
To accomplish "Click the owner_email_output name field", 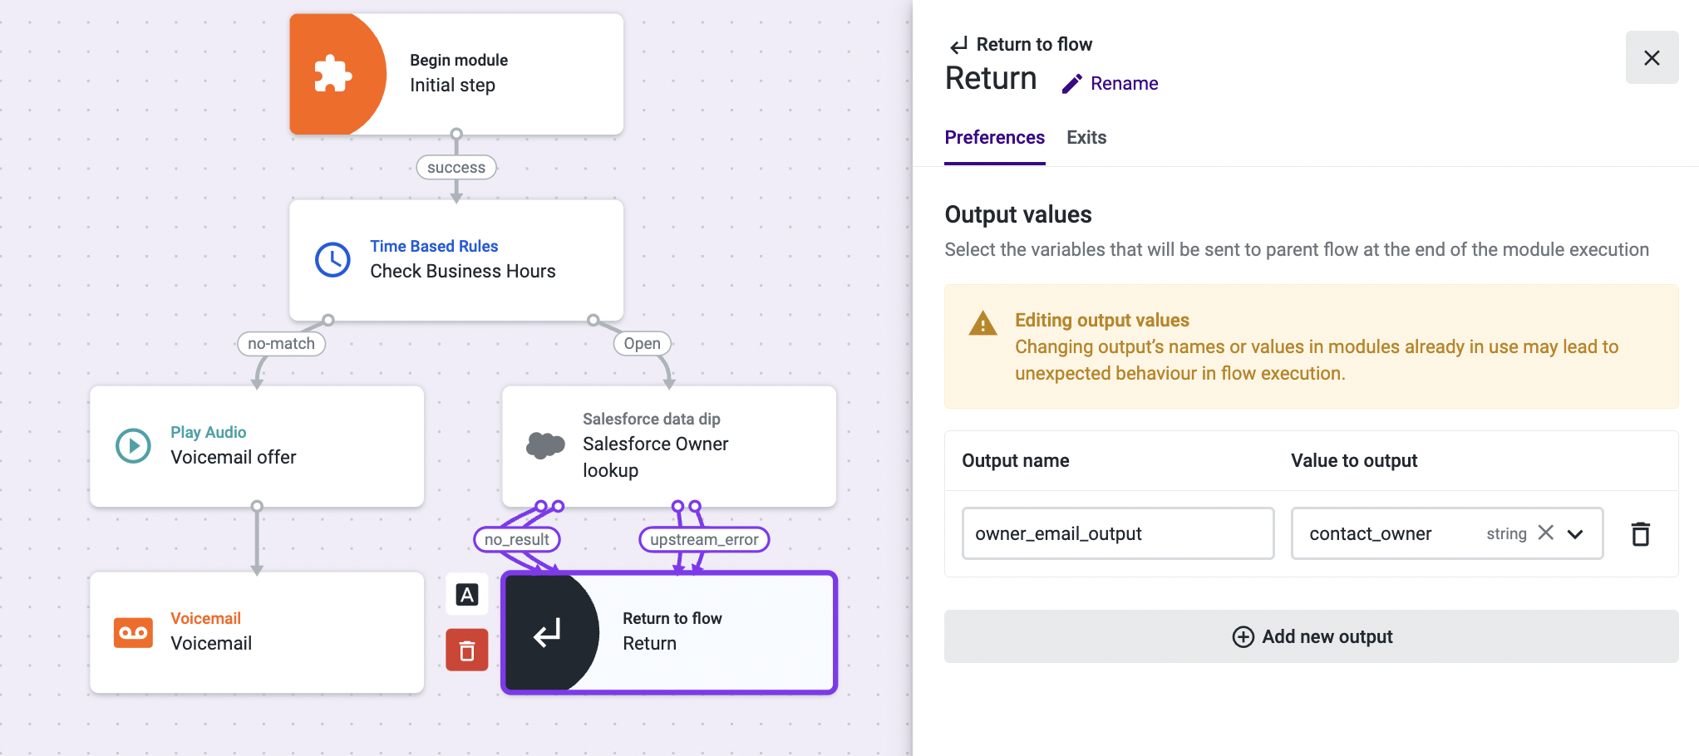I will pos(1118,533).
